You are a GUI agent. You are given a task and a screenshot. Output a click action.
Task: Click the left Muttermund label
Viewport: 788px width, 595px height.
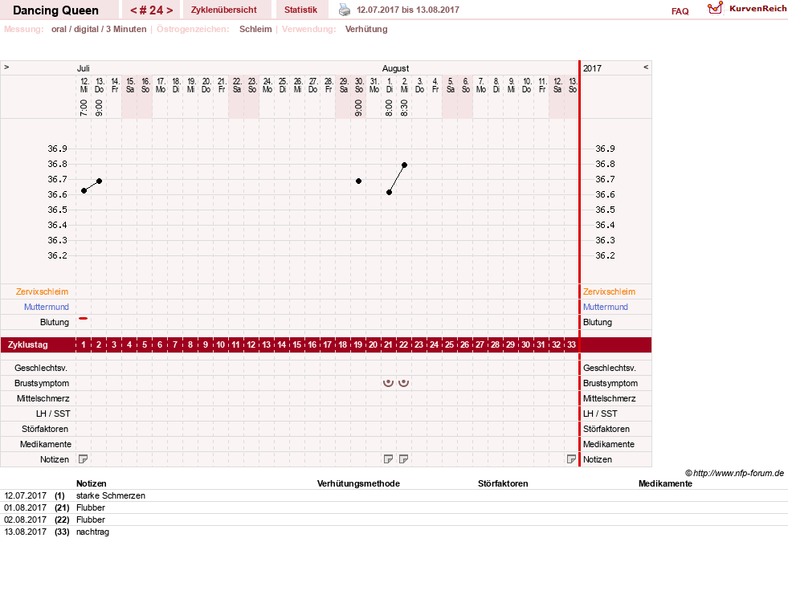pos(47,307)
